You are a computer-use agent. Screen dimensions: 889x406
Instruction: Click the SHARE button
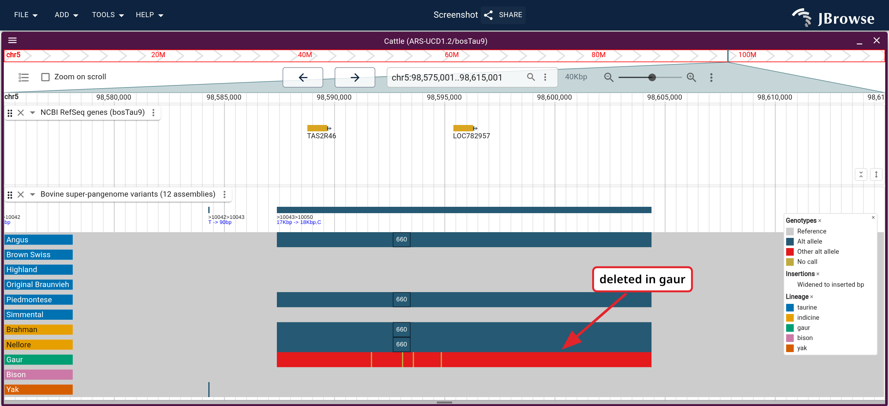coord(503,15)
